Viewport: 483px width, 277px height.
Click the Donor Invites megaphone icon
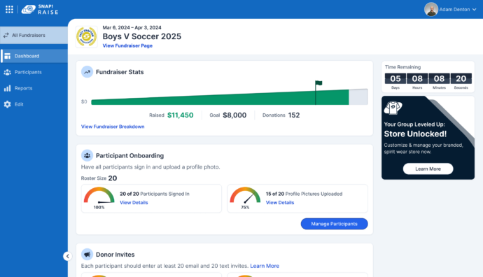point(87,255)
